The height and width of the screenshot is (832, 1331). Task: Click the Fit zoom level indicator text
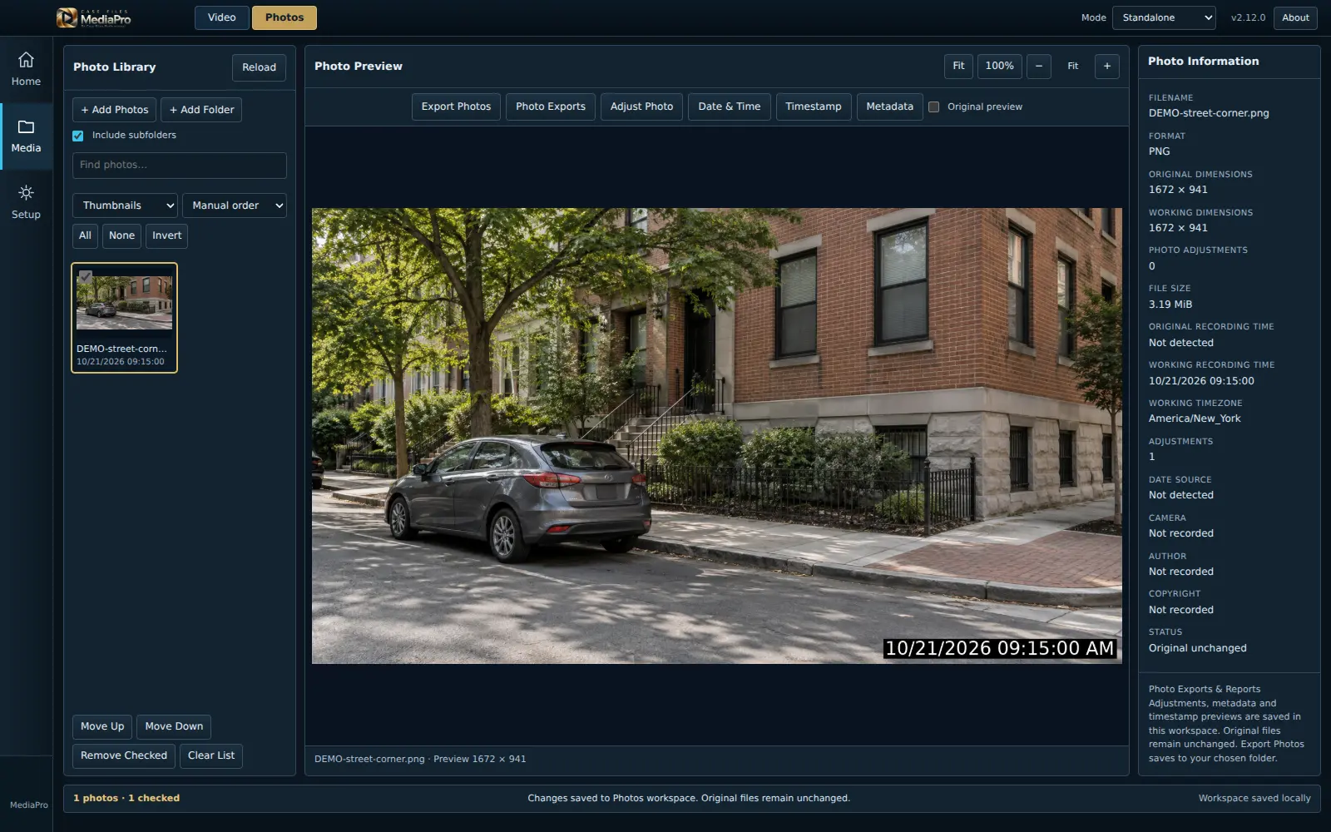1072,67
